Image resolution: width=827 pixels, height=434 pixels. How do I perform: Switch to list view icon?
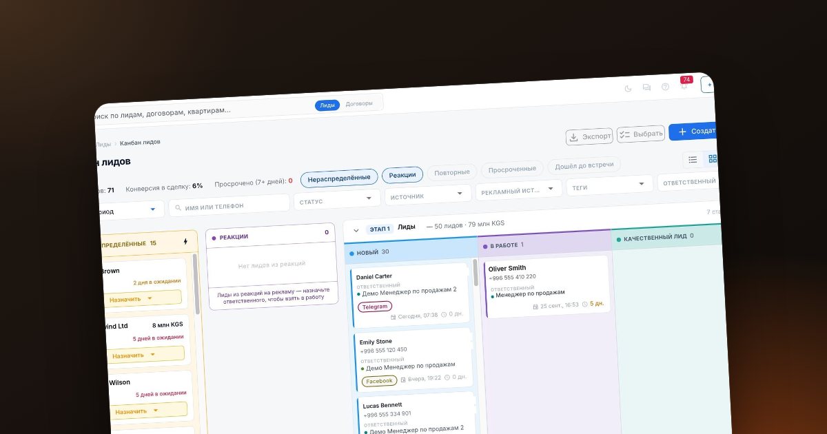[693, 160]
